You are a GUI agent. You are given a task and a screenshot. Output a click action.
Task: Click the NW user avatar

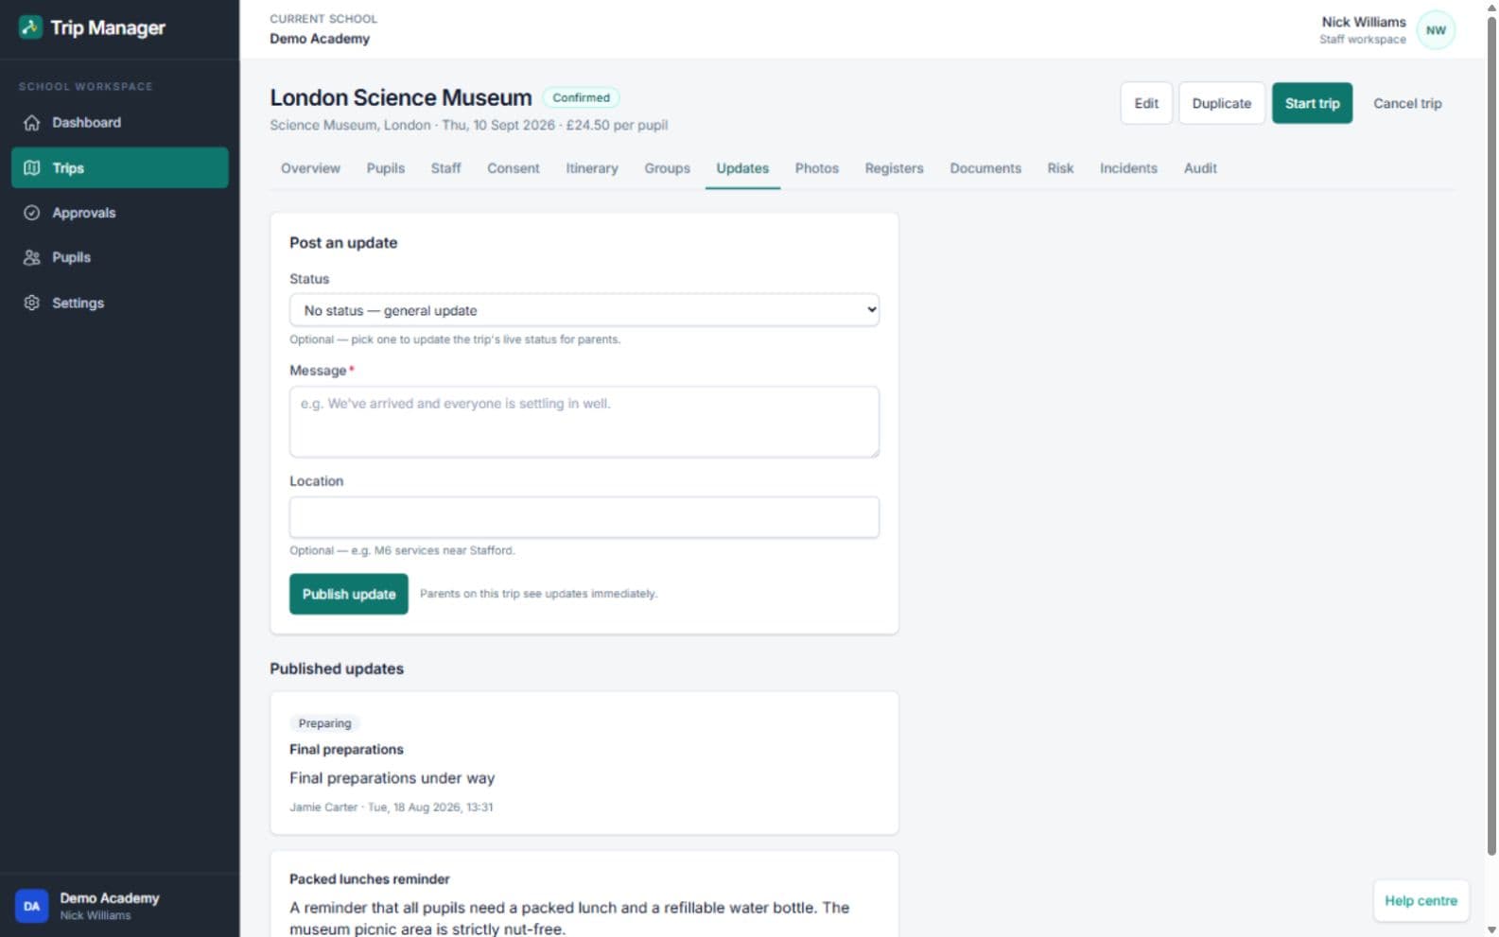coord(1436,30)
